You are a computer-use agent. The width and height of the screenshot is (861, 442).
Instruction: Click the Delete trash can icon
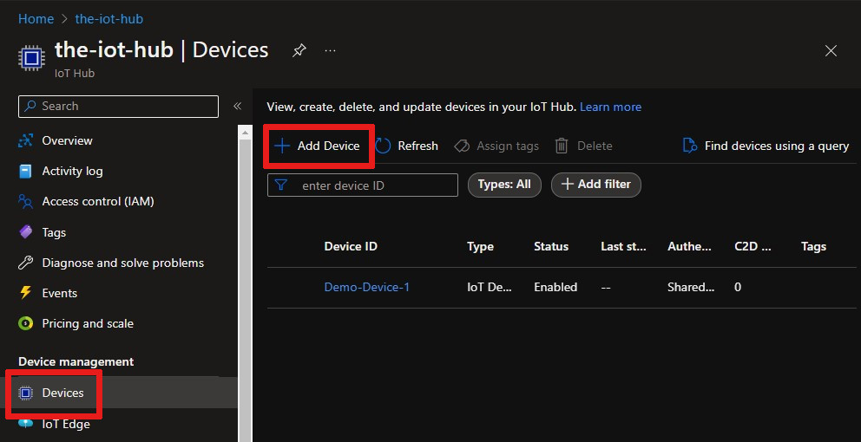562,146
